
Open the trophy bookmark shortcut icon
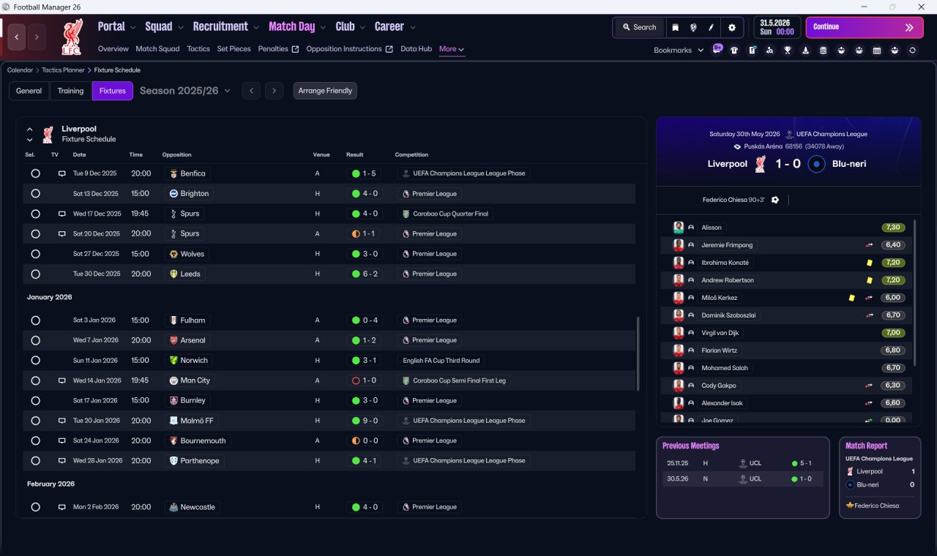(788, 50)
